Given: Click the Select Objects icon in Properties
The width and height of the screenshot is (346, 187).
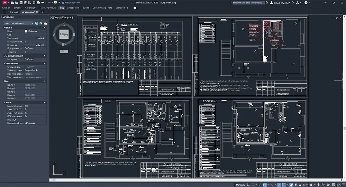Looking at the screenshot, I should coord(40,23).
